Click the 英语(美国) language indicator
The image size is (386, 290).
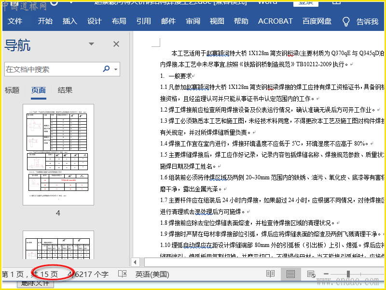[x=152, y=274]
